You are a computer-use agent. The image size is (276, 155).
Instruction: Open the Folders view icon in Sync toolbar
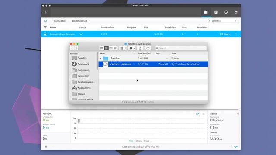(x=206, y=12)
